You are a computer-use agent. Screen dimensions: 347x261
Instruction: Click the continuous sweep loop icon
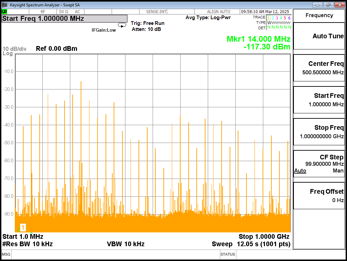click(122, 25)
